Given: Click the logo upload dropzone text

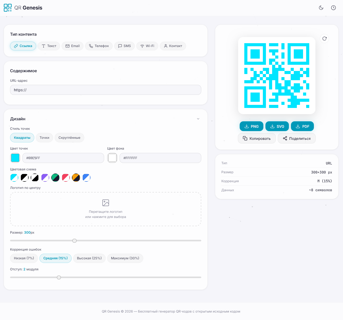Looking at the screenshot, I should 106,214.
